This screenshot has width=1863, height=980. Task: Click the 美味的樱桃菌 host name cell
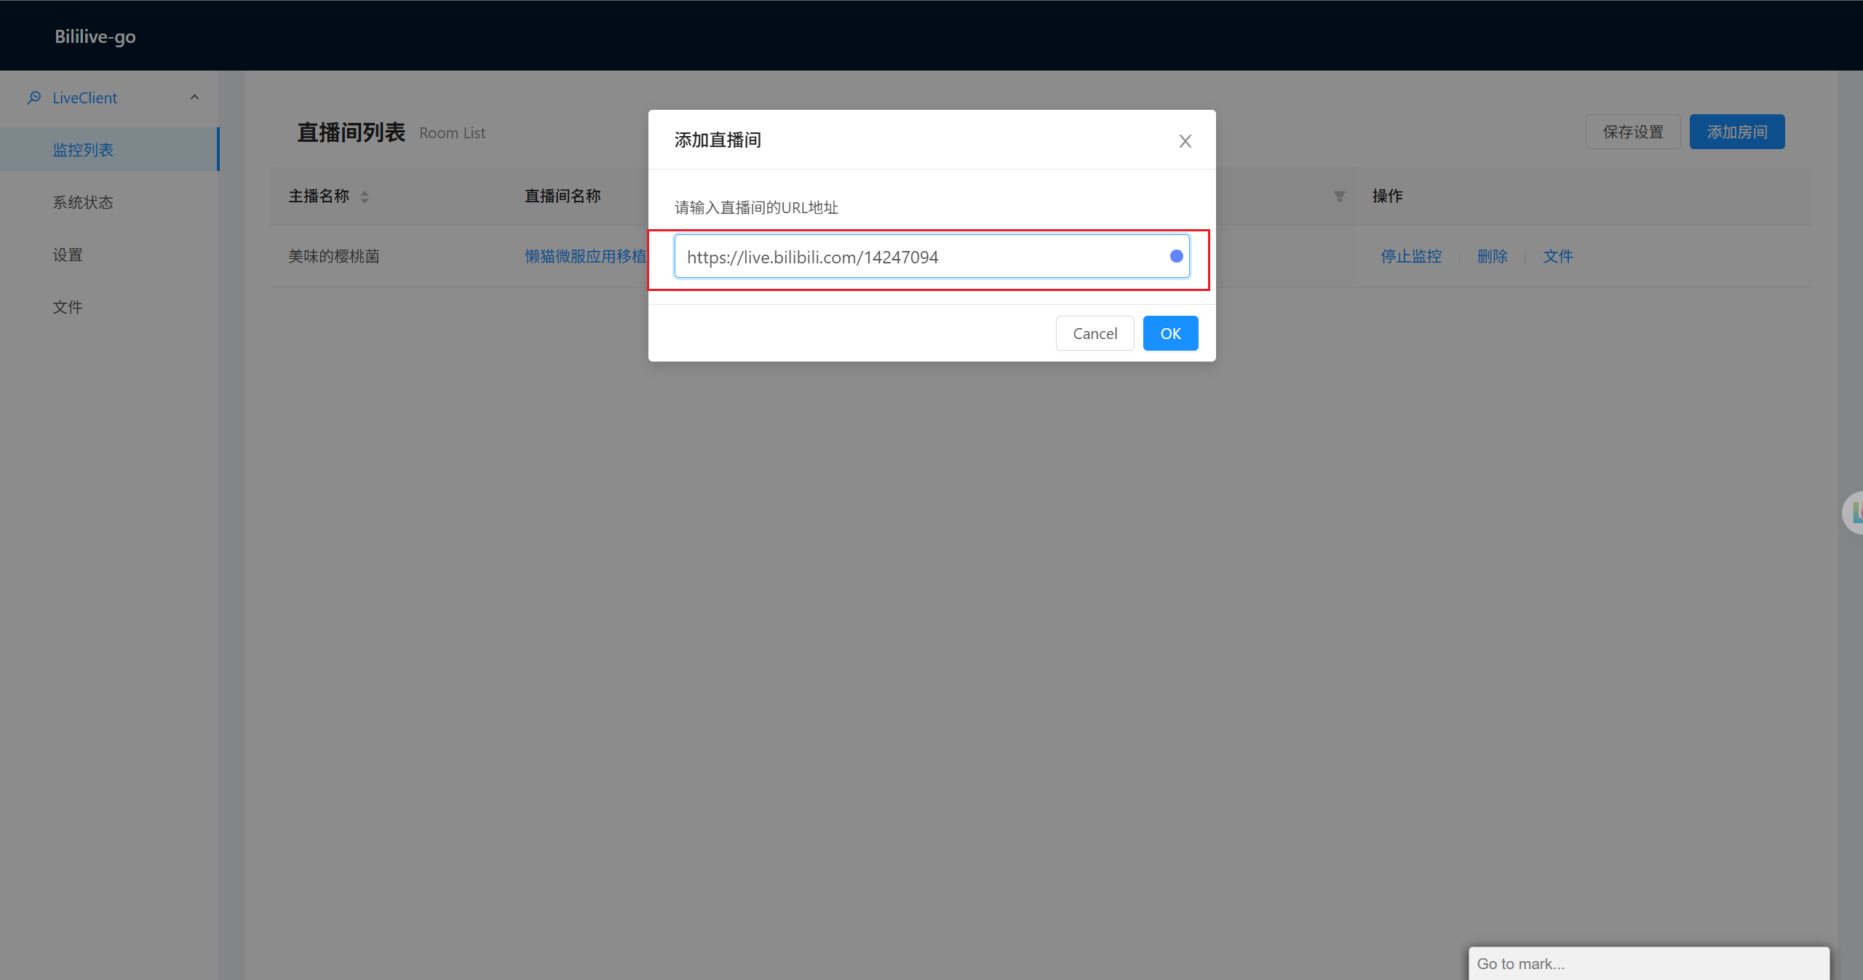pos(334,256)
